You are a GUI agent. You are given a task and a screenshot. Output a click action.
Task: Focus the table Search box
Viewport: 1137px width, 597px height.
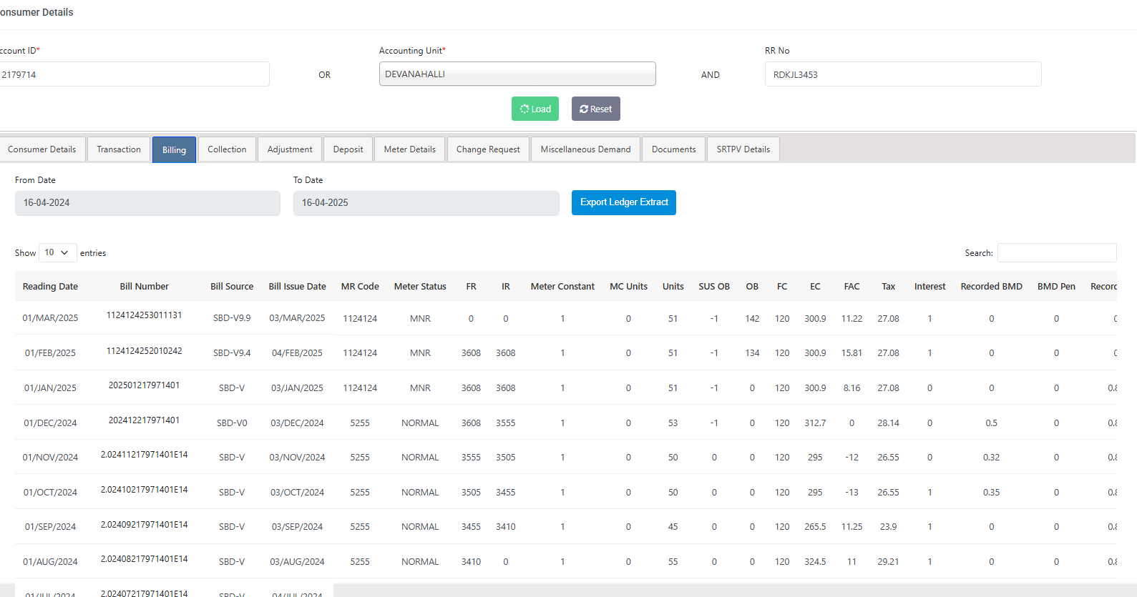click(1057, 252)
